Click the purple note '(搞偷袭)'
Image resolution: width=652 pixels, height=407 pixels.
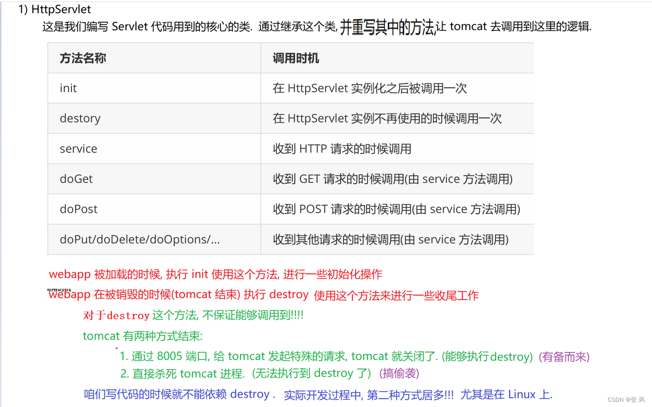(399, 374)
